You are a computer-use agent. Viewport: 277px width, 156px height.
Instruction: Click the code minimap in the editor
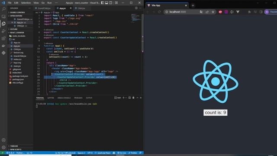click(x=136, y=18)
